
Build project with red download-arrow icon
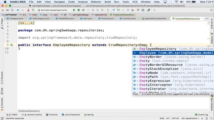28,10
